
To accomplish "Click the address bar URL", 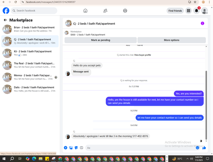I will tap(51, 2).
